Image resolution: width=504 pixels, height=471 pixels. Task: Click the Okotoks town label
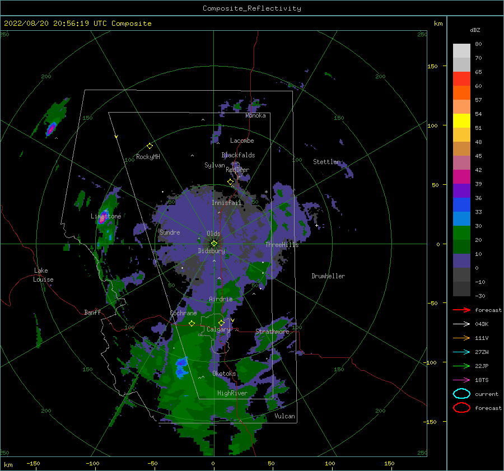tap(224, 374)
